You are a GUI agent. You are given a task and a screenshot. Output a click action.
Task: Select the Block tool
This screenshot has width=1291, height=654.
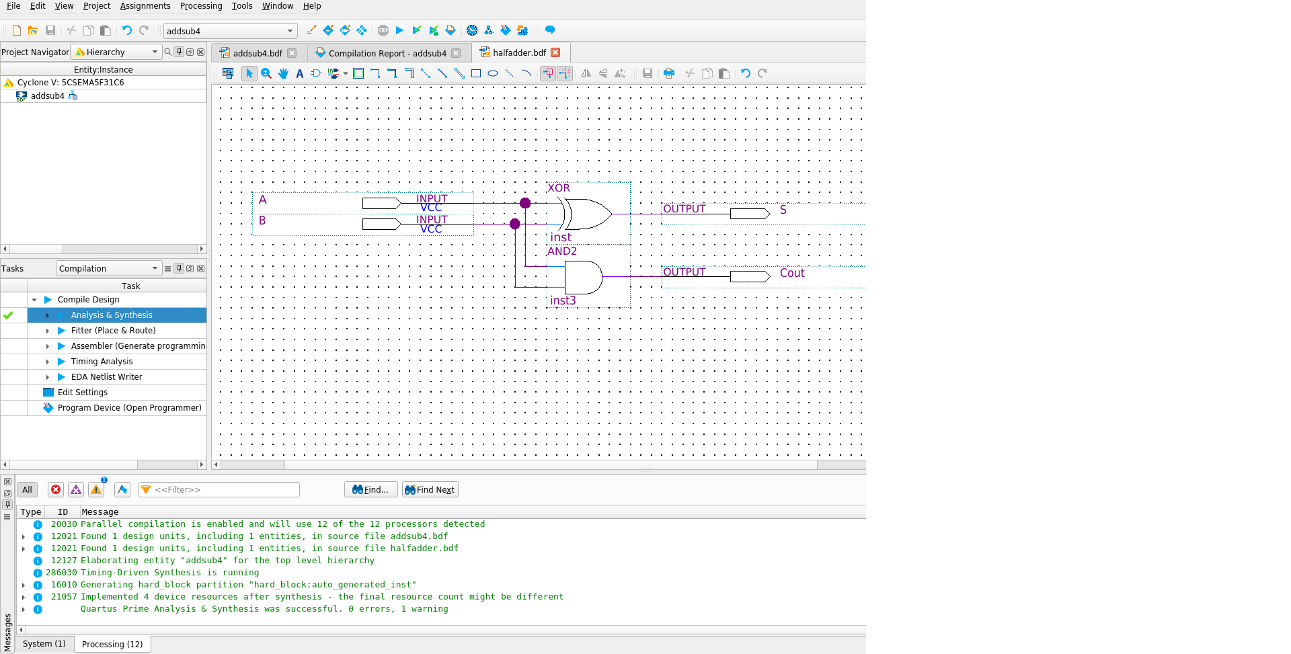pyautogui.click(x=358, y=73)
